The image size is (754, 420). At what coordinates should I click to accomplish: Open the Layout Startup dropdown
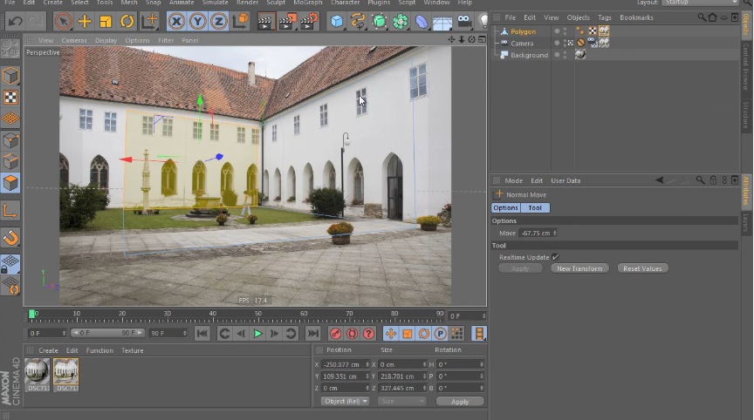tap(700, 3)
